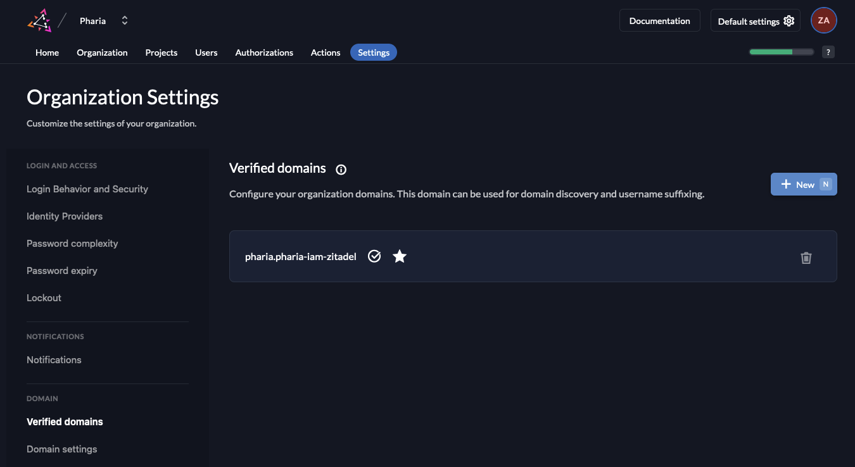
Task: Click the help question mark icon
Action: click(828, 51)
